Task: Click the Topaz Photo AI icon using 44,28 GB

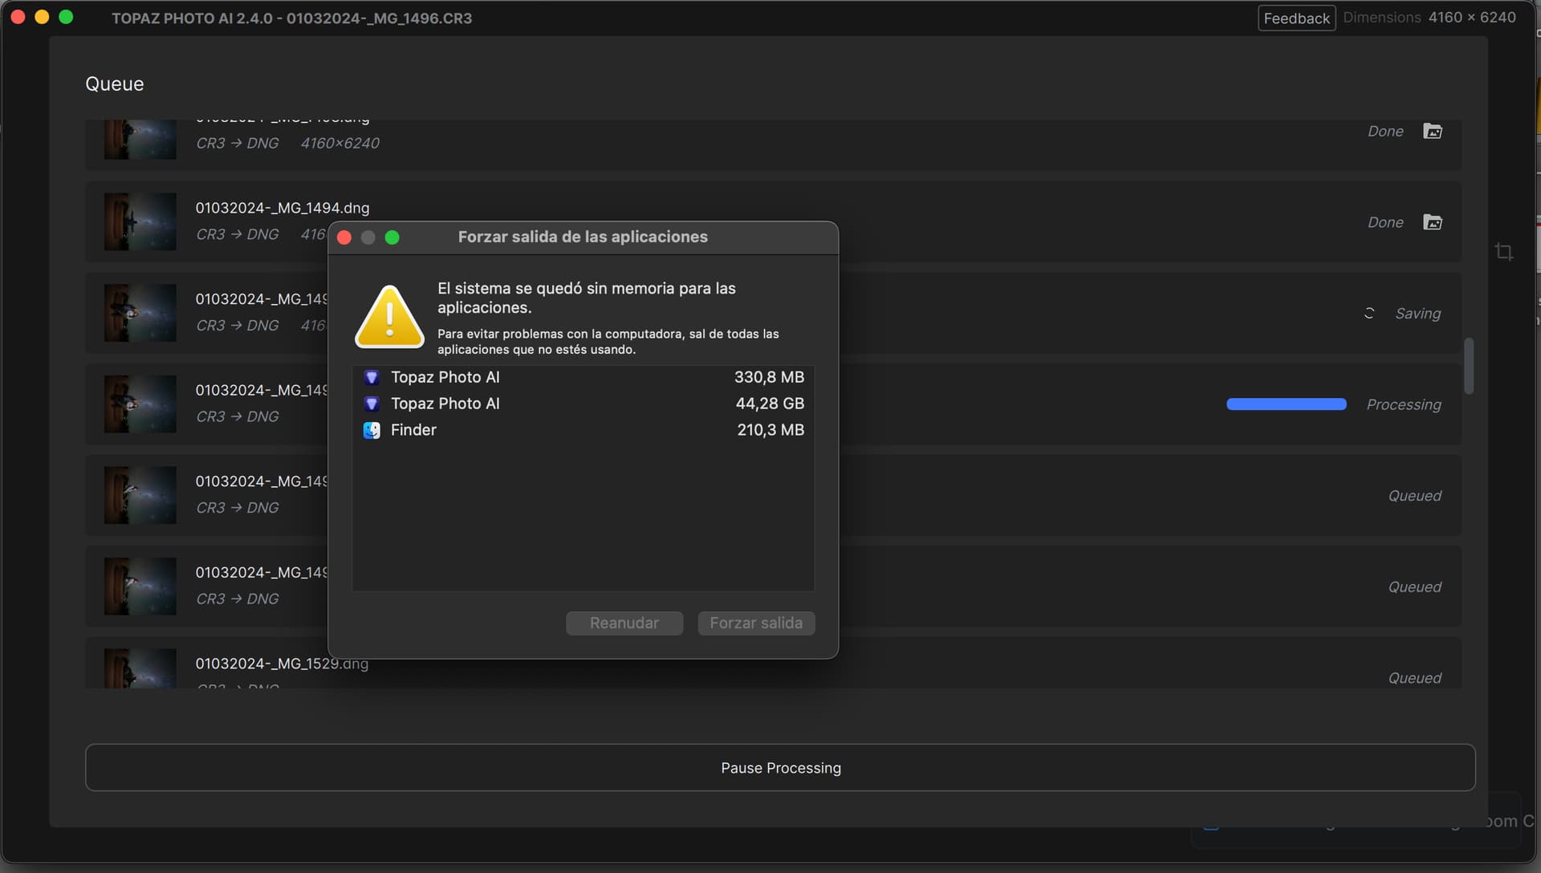Action: (x=372, y=404)
